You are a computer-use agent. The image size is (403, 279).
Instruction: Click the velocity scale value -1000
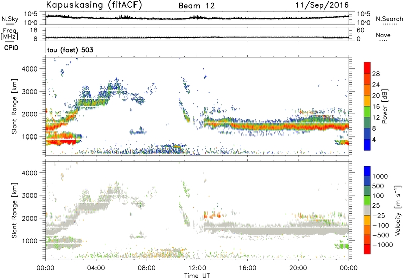[x=382, y=245]
